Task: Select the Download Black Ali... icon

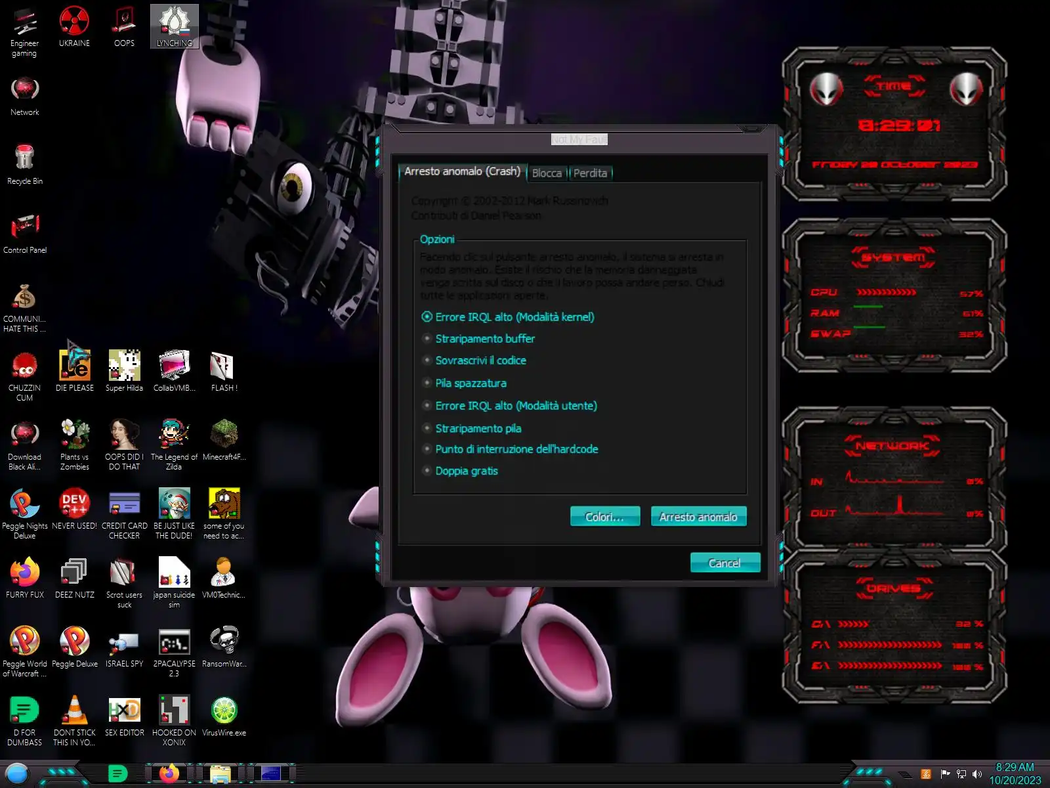Action: pyautogui.click(x=24, y=445)
